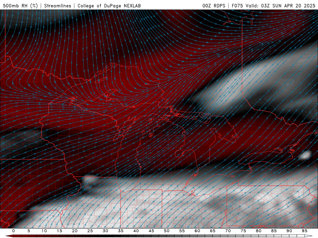Click the "60" scale label
This screenshot has height=238, width=318.
point(197,231)
